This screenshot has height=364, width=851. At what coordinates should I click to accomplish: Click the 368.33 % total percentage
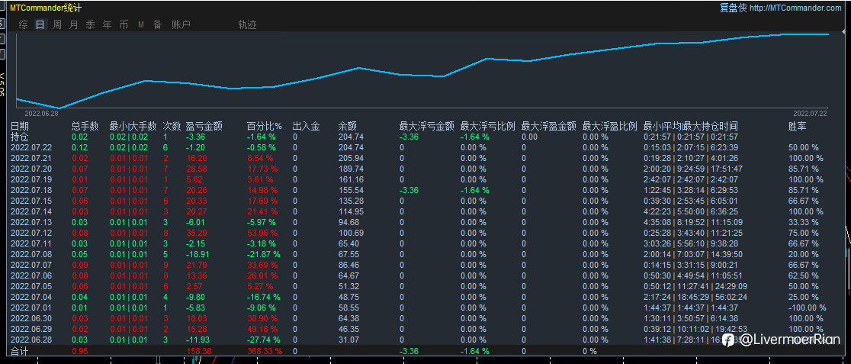[x=265, y=352]
